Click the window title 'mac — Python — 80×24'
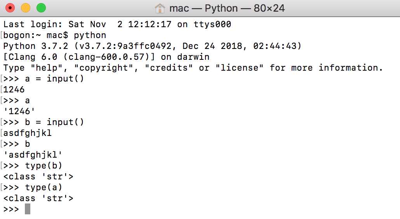 (x=227, y=9)
